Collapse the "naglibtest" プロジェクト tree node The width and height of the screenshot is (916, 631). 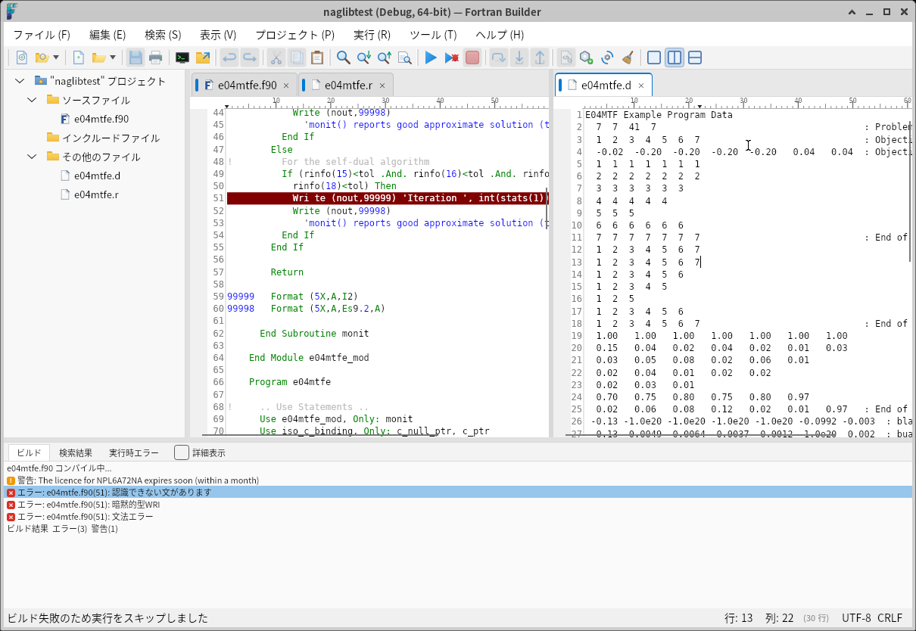(x=20, y=81)
